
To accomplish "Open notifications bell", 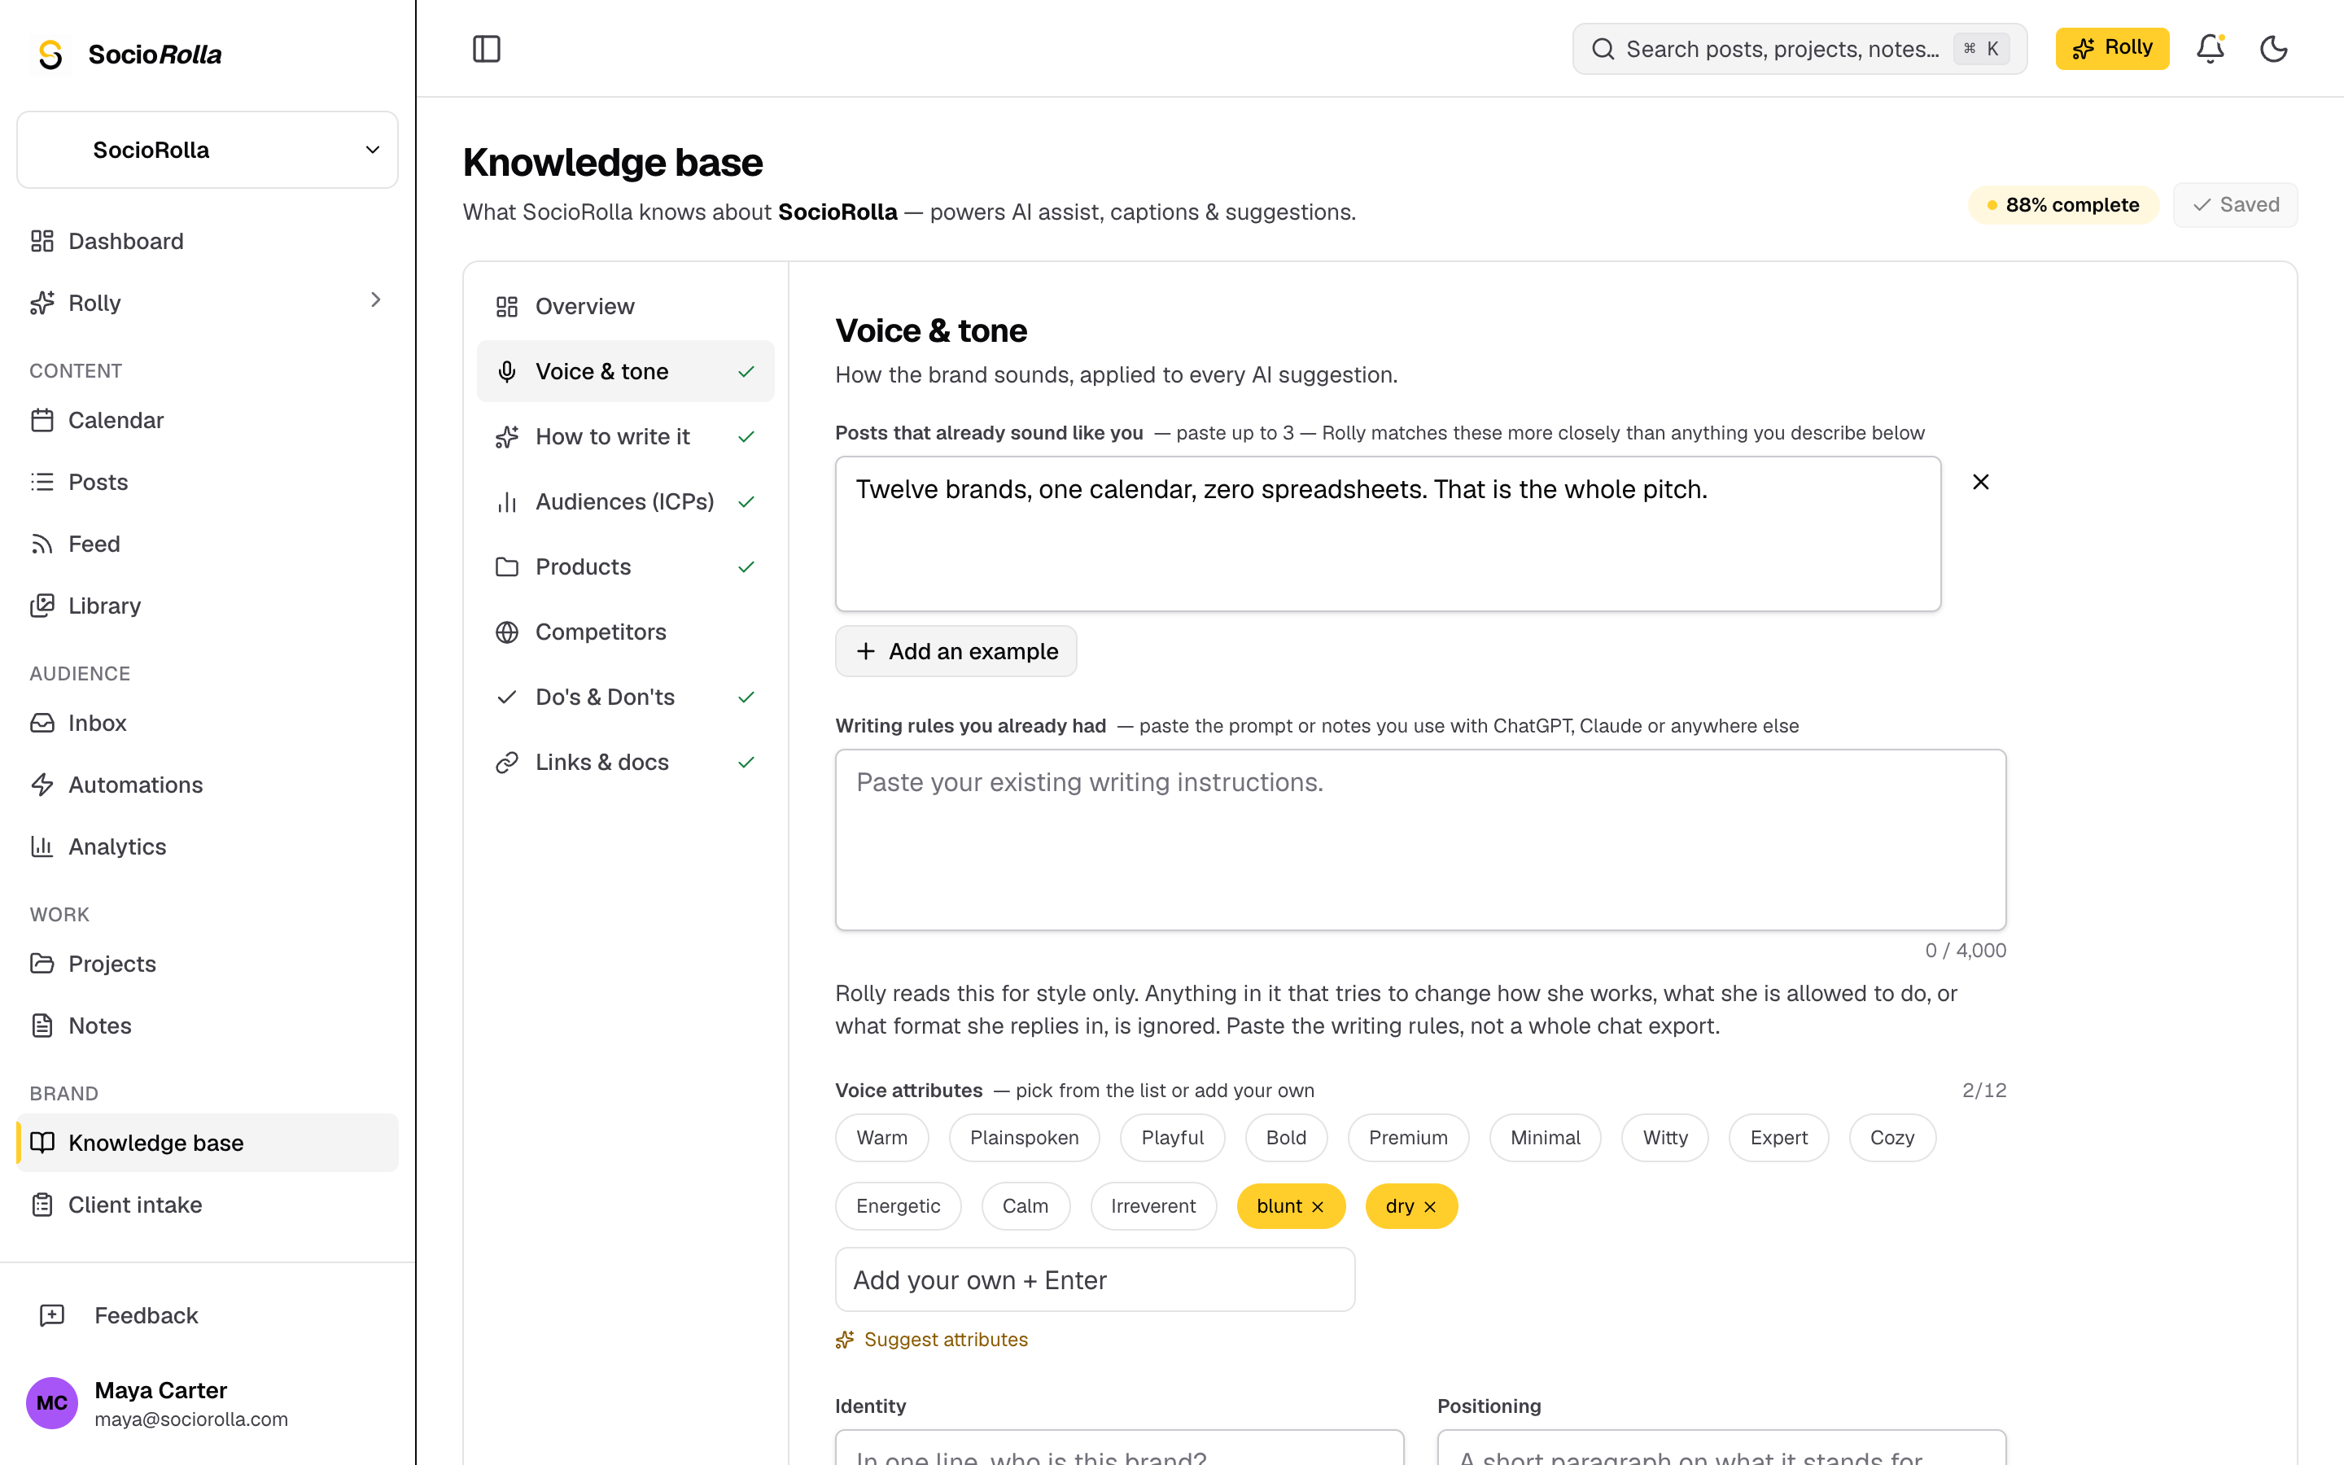I will (2211, 49).
